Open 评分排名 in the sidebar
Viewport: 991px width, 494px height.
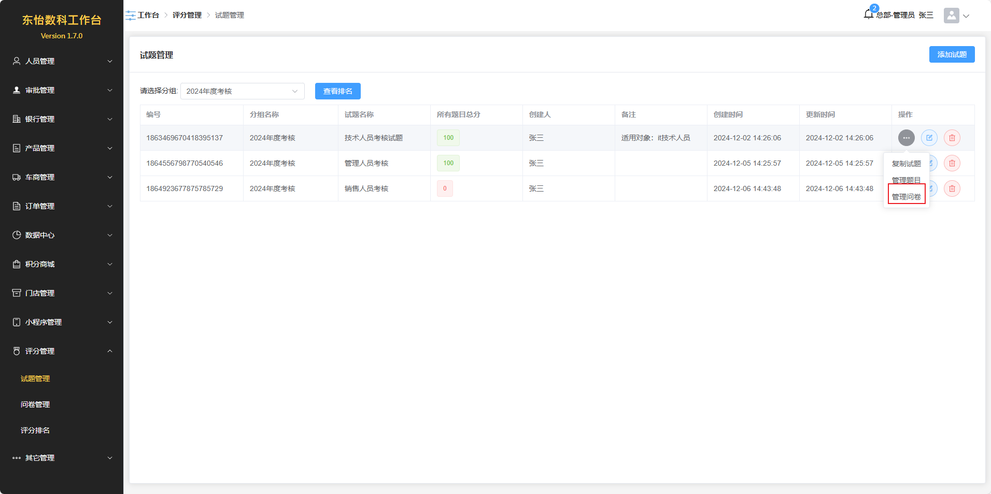tap(35, 430)
